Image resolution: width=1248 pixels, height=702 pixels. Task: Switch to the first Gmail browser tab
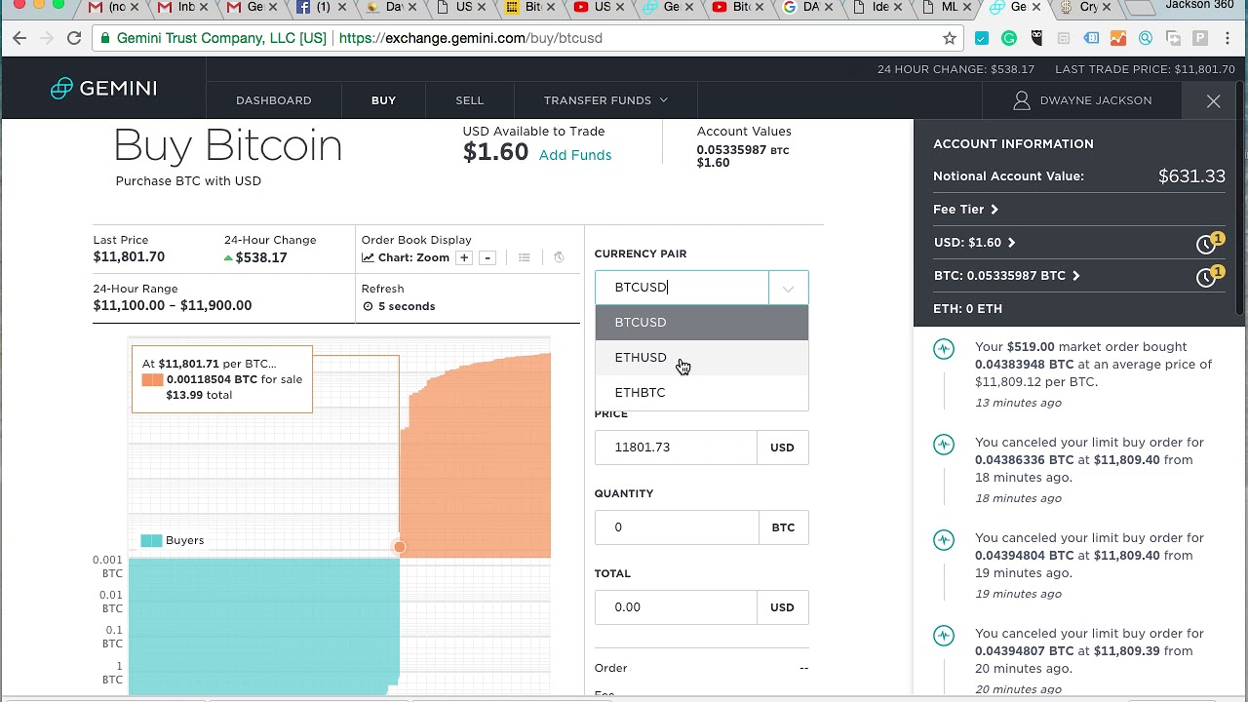pos(105,8)
